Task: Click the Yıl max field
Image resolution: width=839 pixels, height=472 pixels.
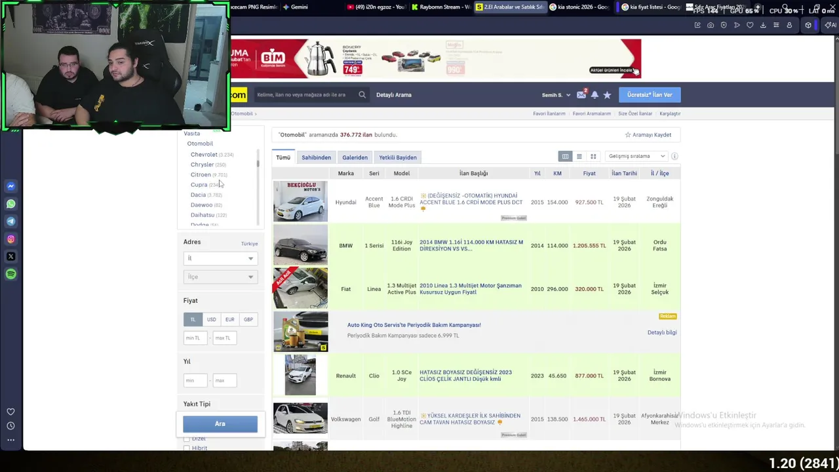Action: tap(225, 380)
